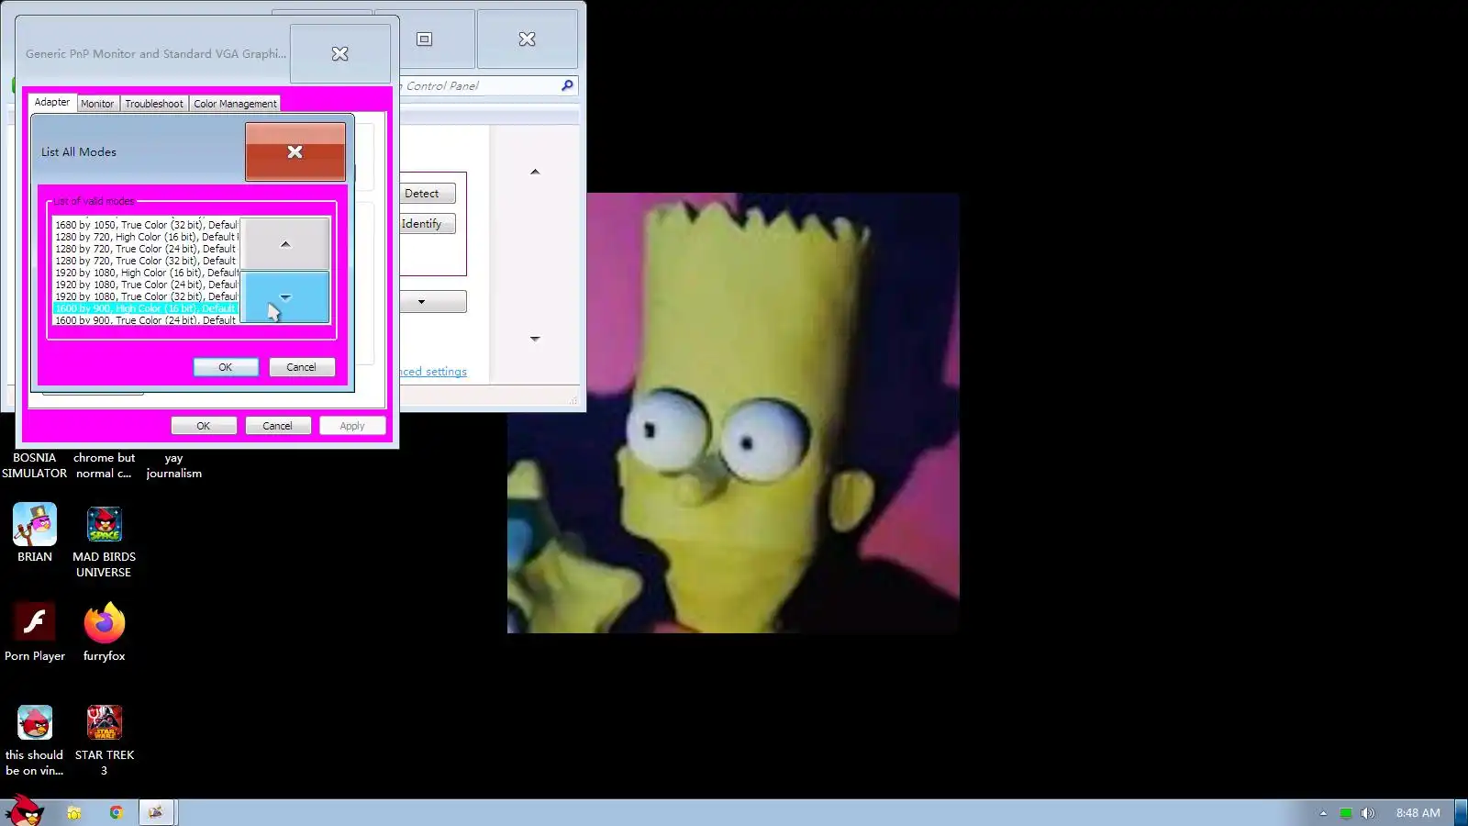Close the List All Modes dialog
The width and height of the screenshot is (1468, 826).
tap(295, 151)
